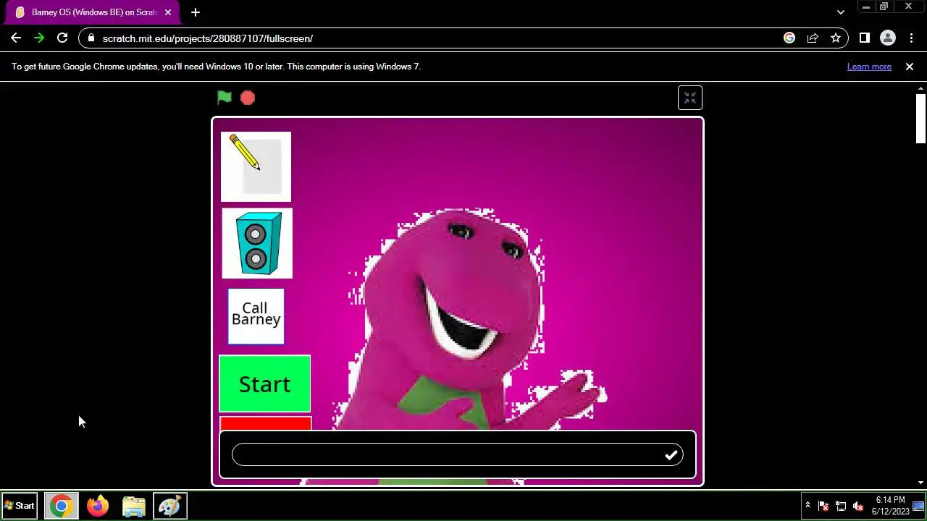Click the muted volume tray icon
This screenshot has width=927, height=521.
point(858,506)
